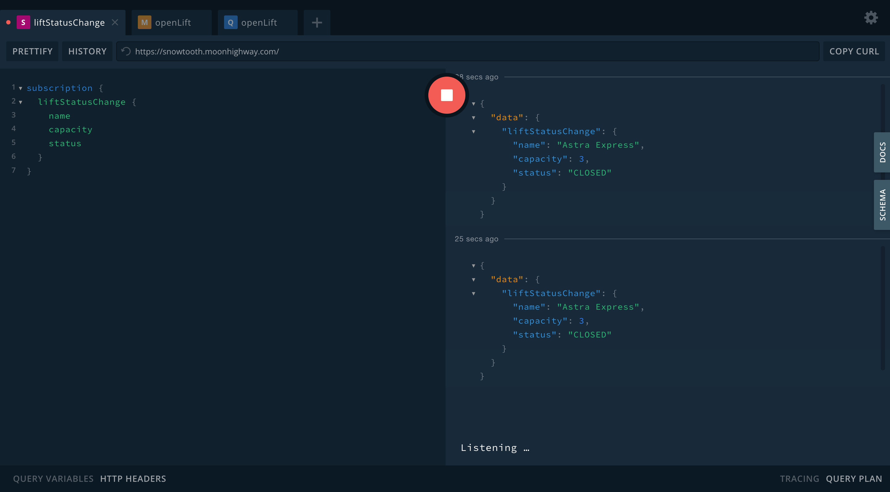Collapse first response "data" object
This screenshot has height=492, width=890.
pyautogui.click(x=474, y=118)
